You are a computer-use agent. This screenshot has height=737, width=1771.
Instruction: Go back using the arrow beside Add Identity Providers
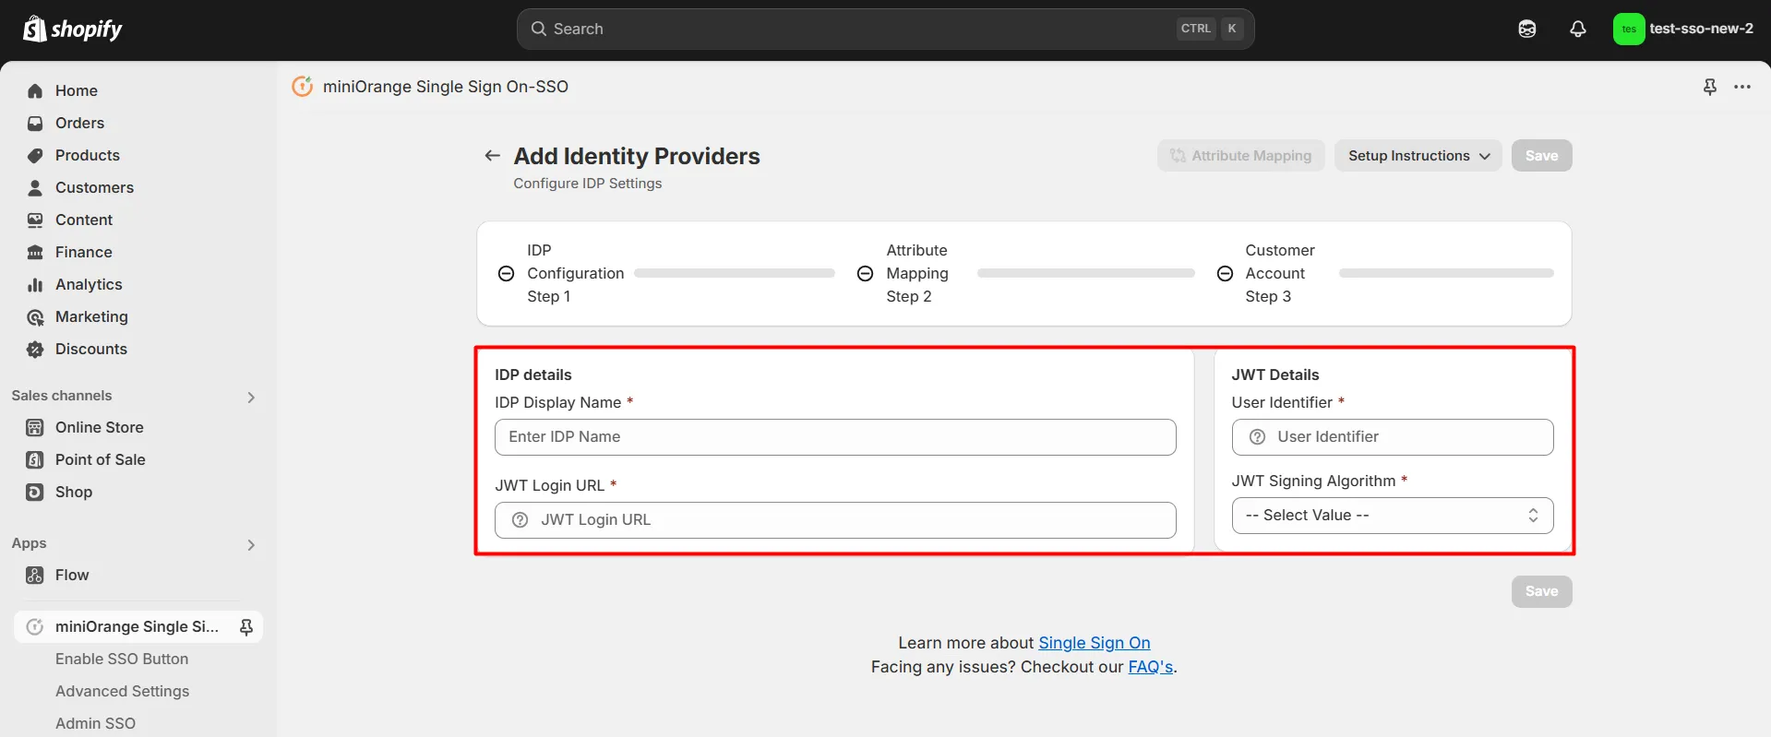pyautogui.click(x=493, y=155)
